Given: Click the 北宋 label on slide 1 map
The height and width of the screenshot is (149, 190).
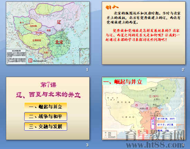Looking at the screenshot, I should (x=59, y=42).
